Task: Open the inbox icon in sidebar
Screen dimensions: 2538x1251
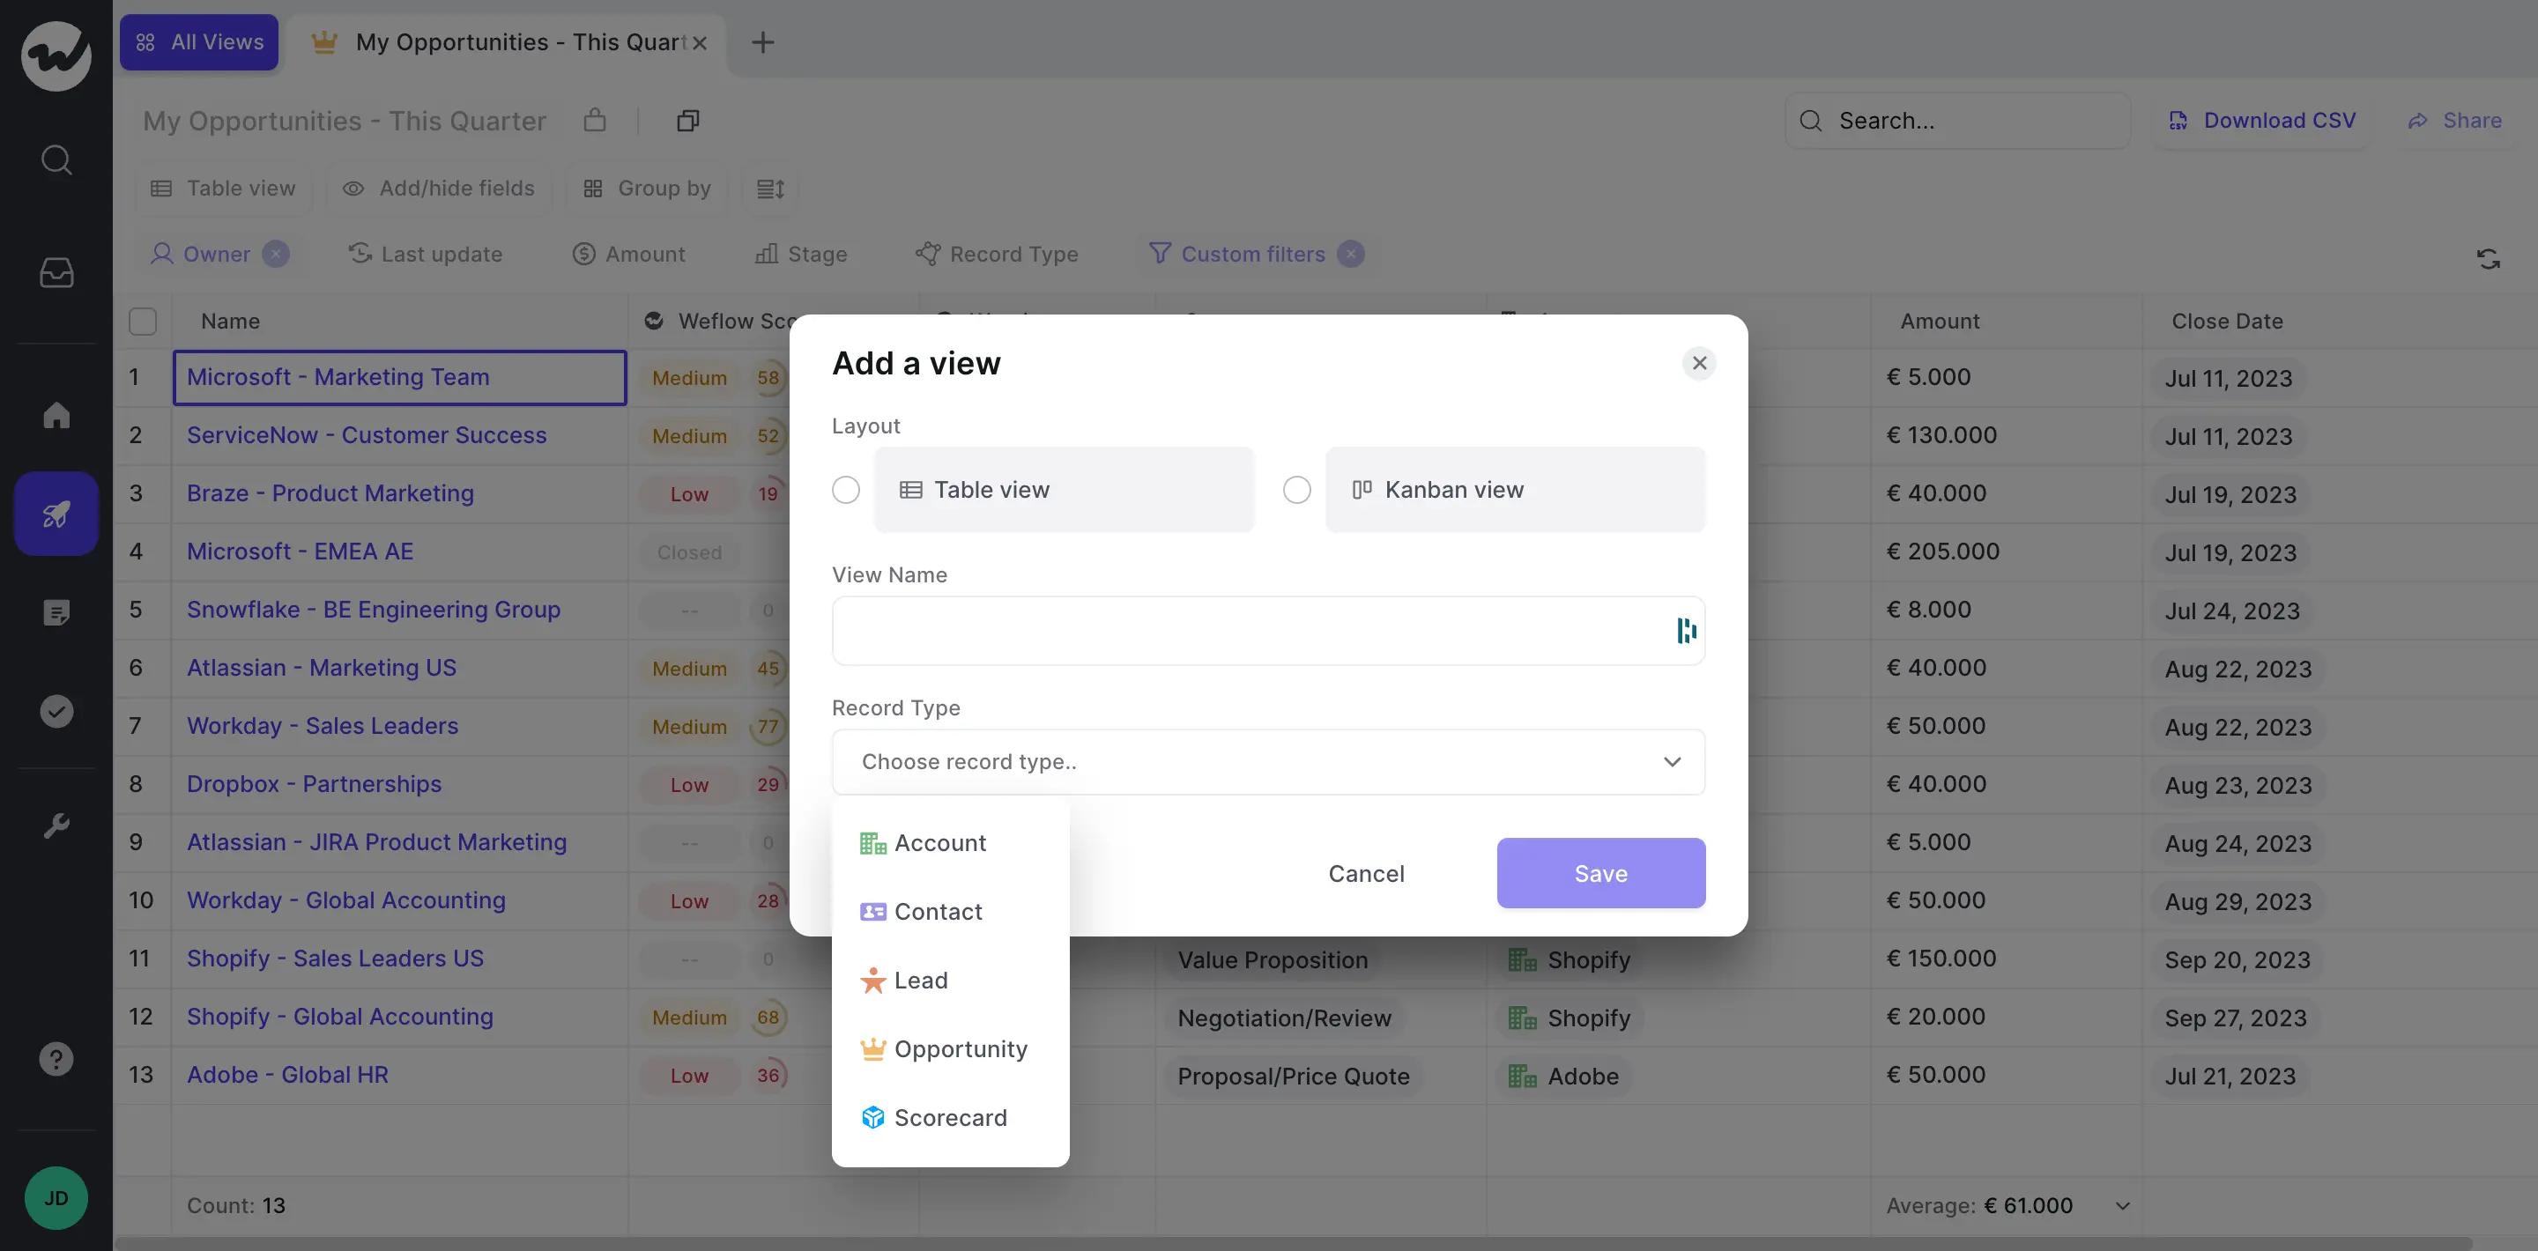Action: 56,273
